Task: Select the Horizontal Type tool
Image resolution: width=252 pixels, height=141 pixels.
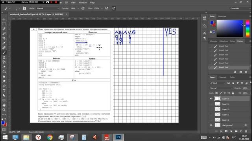Action: (4, 91)
